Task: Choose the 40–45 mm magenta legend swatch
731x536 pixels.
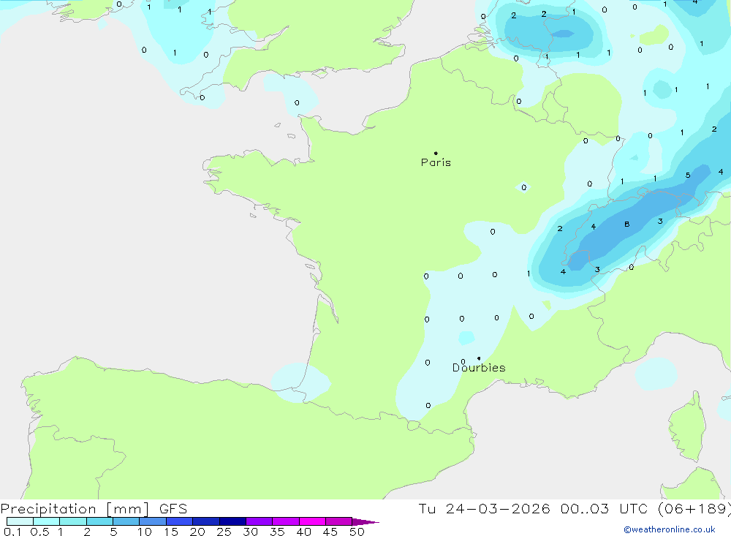Action: click(x=312, y=521)
